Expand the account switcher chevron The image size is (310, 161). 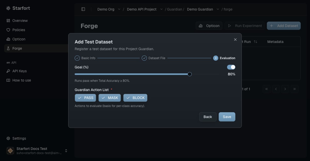pyautogui.click(x=66, y=151)
